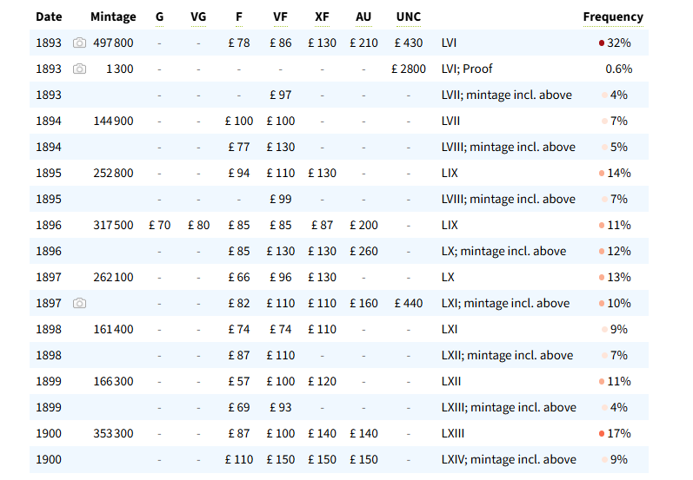Click the Frequency column header
693x480 pixels.
tap(613, 16)
